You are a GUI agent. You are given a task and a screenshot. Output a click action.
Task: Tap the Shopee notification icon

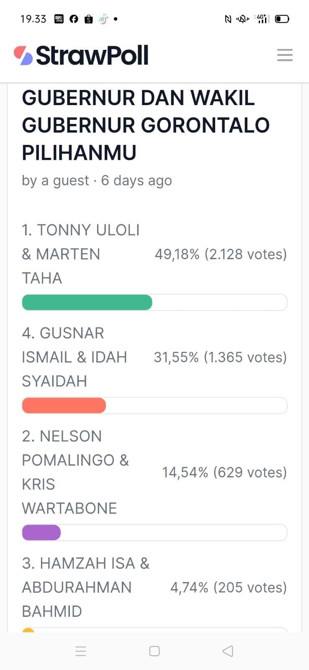pyautogui.click(x=88, y=19)
